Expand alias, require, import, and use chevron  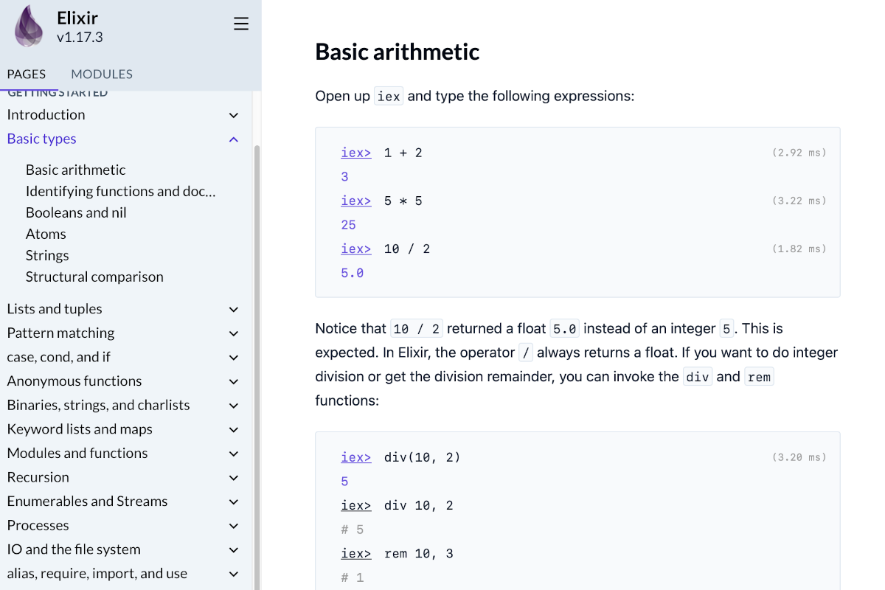coord(234,574)
